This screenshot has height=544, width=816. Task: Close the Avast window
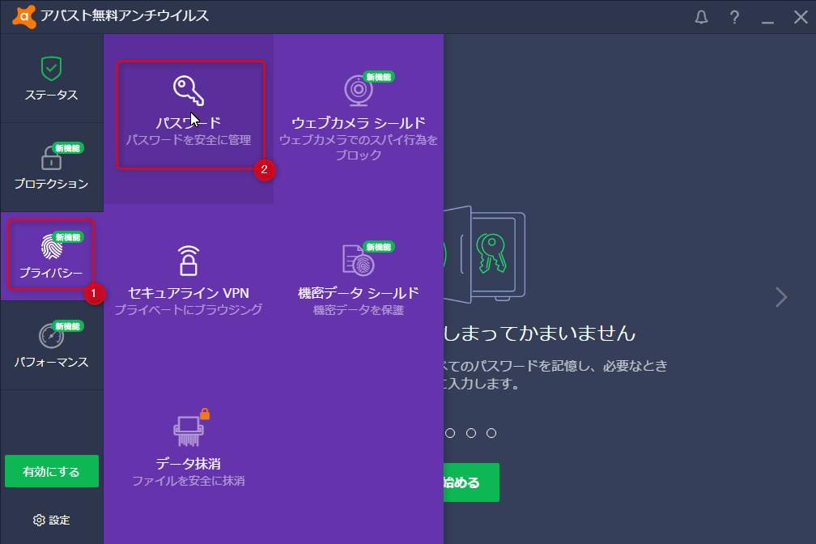click(x=801, y=17)
